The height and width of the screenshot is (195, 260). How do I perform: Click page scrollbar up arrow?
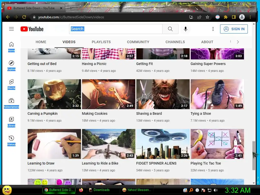(x=254, y=24)
